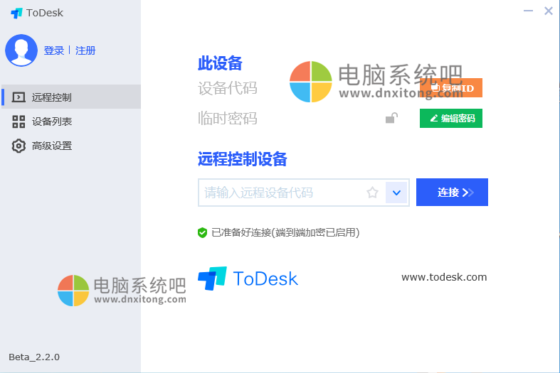Image resolution: width=560 pixels, height=373 pixels.
Task: Toggle the temporary password lock icon
Action: pos(391,118)
